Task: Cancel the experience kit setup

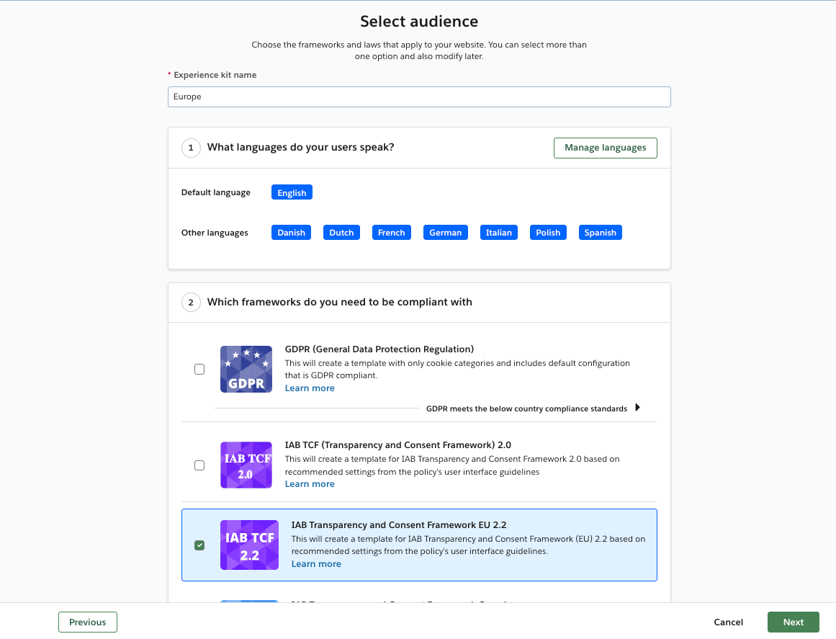Action: [728, 622]
